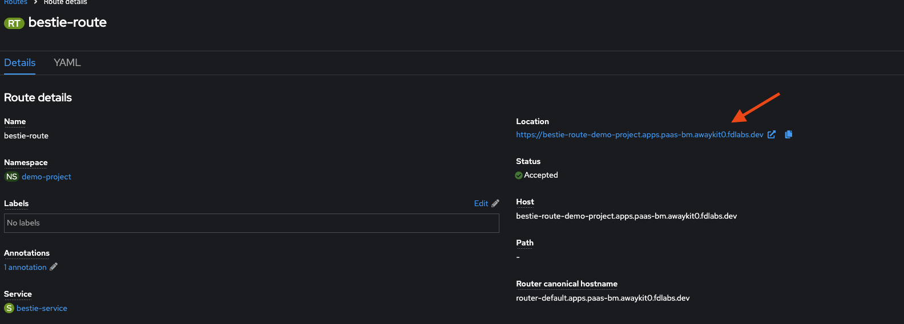Click the Route details section heading
The height and width of the screenshot is (324, 904).
click(x=38, y=97)
